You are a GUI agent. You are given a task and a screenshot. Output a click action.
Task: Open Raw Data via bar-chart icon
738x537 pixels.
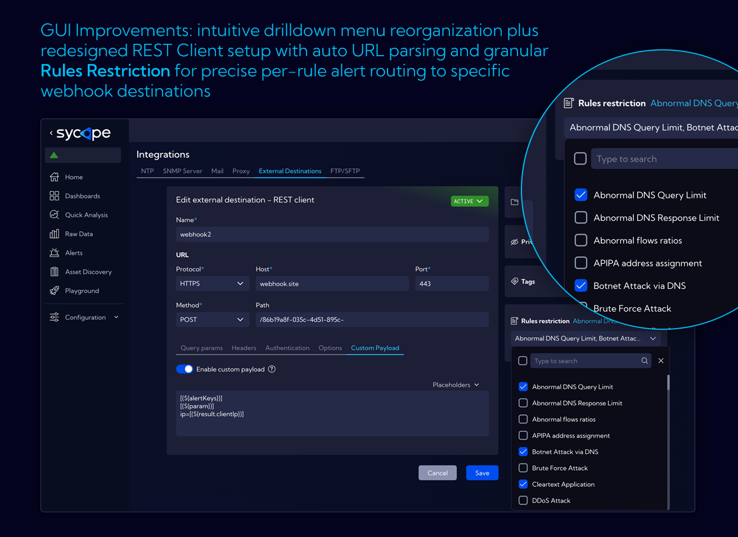pyautogui.click(x=55, y=234)
